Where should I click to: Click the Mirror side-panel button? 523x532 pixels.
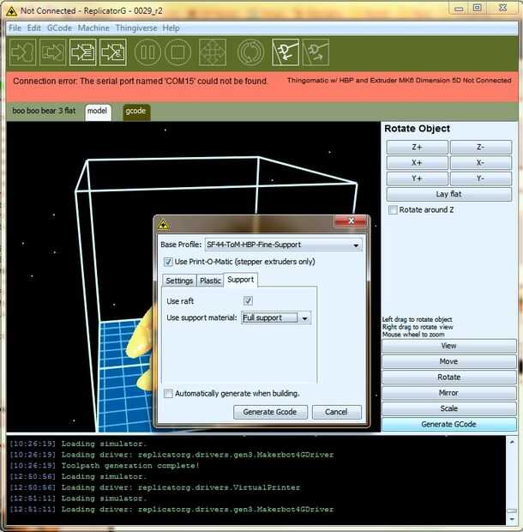[448, 393]
